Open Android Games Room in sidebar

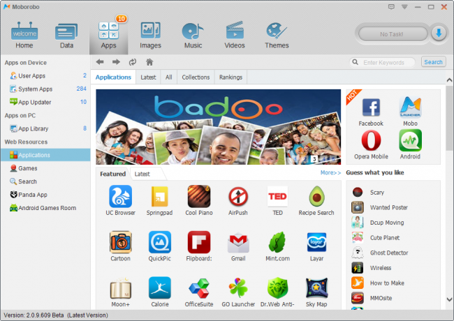click(45, 208)
